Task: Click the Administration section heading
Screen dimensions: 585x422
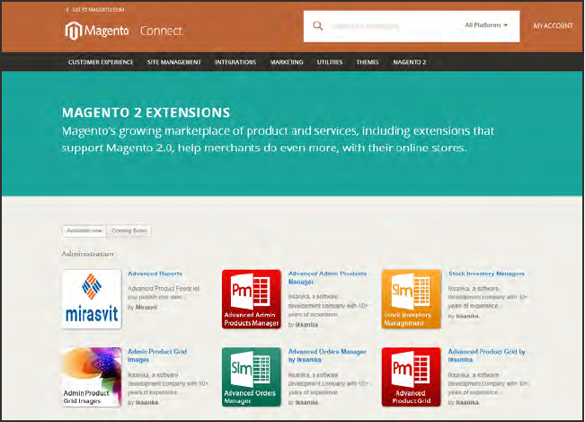Action: click(88, 254)
